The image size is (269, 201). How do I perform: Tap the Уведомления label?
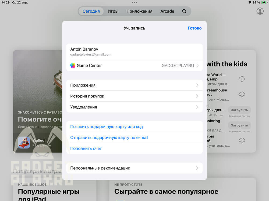(84, 107)
